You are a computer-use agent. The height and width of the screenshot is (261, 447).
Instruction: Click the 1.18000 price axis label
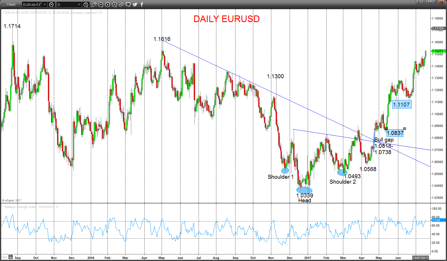click(x=438, y=18)
